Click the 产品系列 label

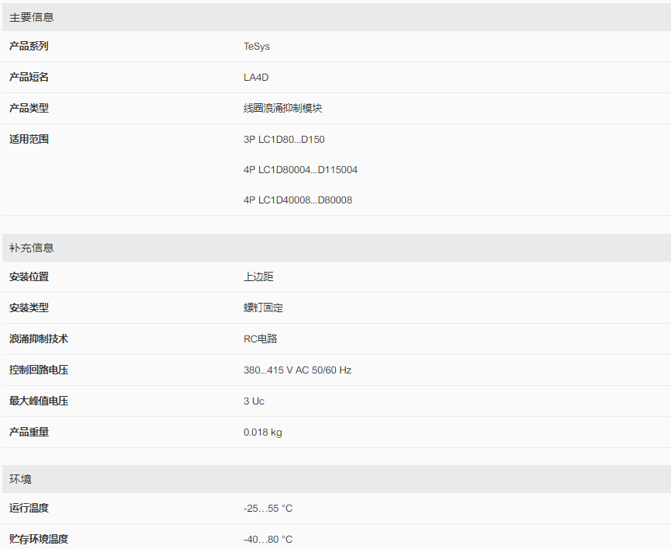29,47
